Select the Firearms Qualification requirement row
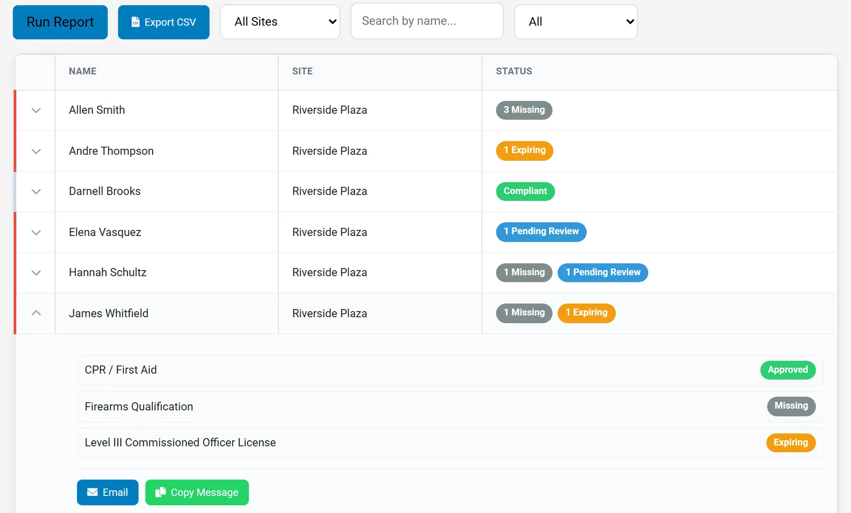Screen dimensions: 851x513 click(x=450, y=407)
